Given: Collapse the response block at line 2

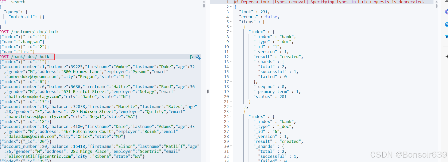Looking at the screenshot, I should tap(231, 7).
